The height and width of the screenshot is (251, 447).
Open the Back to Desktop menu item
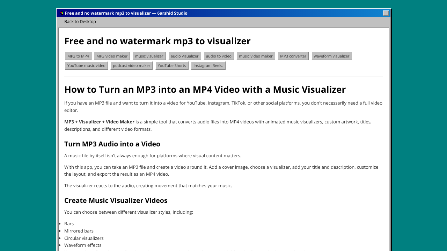tap(80, 22)
